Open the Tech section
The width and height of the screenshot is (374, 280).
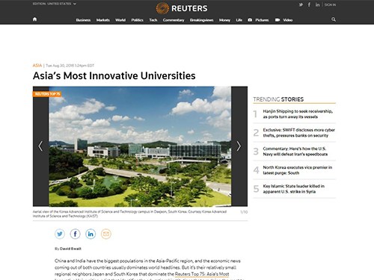tap(153, 20)
